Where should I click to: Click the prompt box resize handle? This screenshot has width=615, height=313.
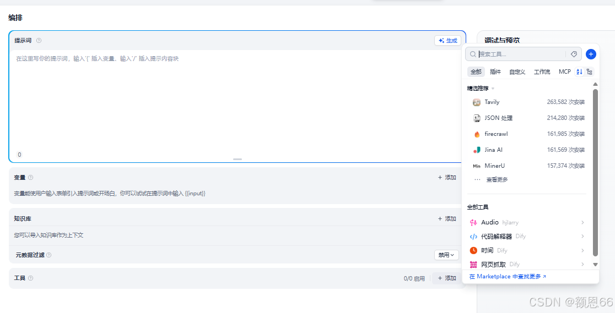(x=238, y=160)
